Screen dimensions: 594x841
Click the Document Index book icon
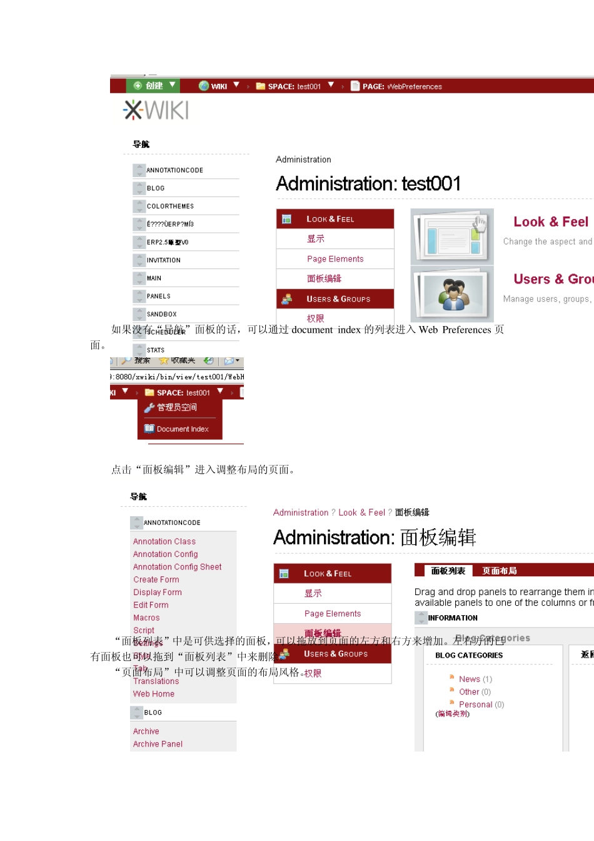coord(149,429)
